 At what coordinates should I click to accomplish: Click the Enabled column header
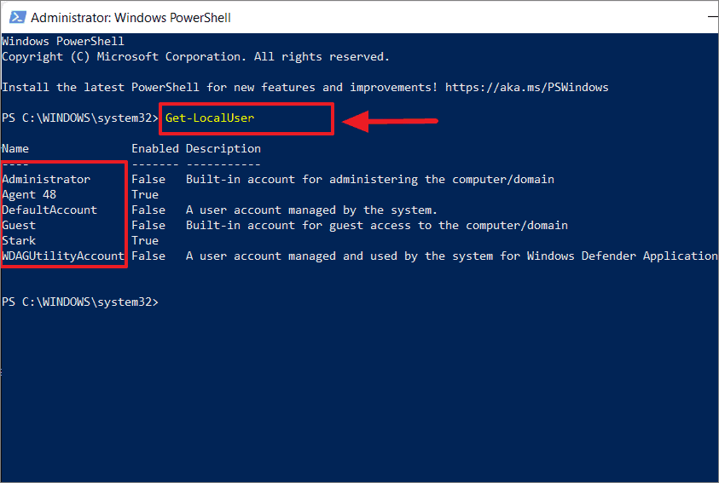pyautogui.click(x=155, y=149)
